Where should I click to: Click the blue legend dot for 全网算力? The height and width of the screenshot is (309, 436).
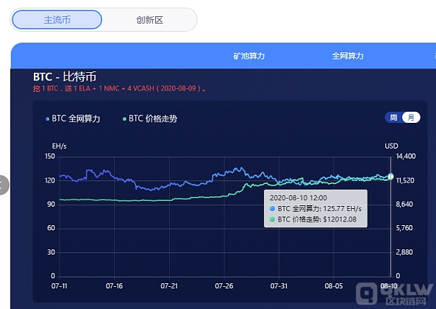click(x=47, y=119)
